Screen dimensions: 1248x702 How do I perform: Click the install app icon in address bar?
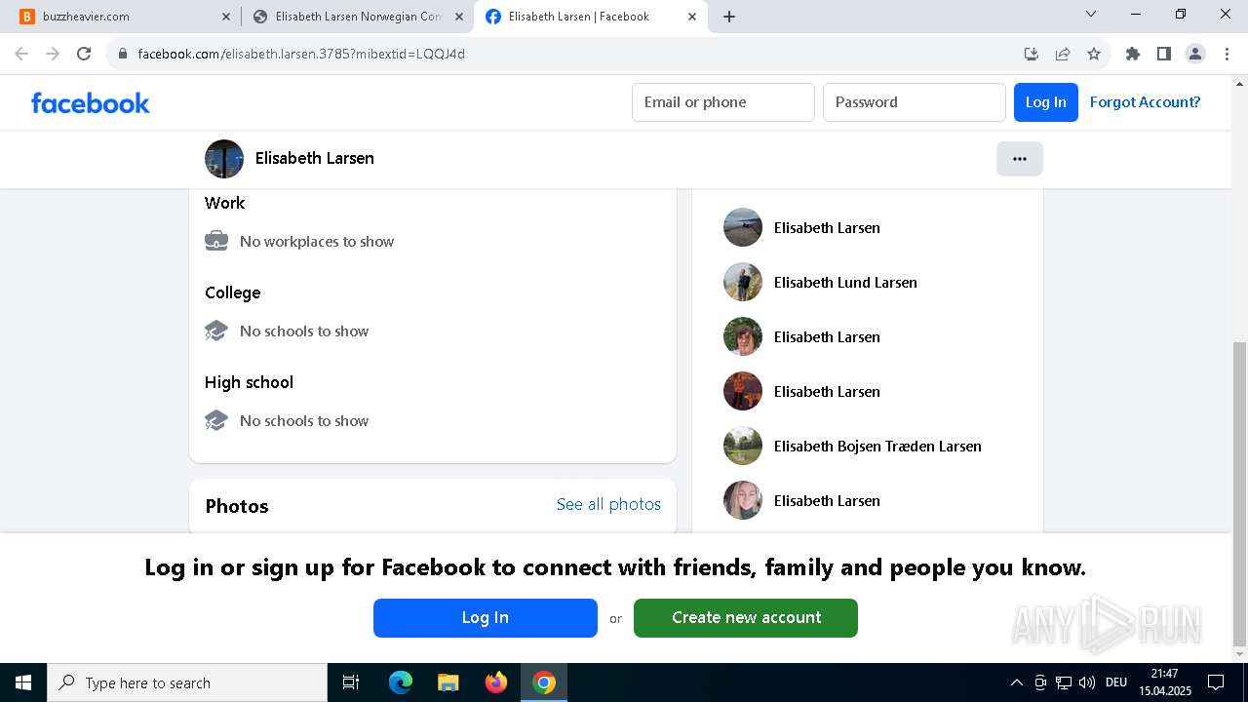(1032, 54)
